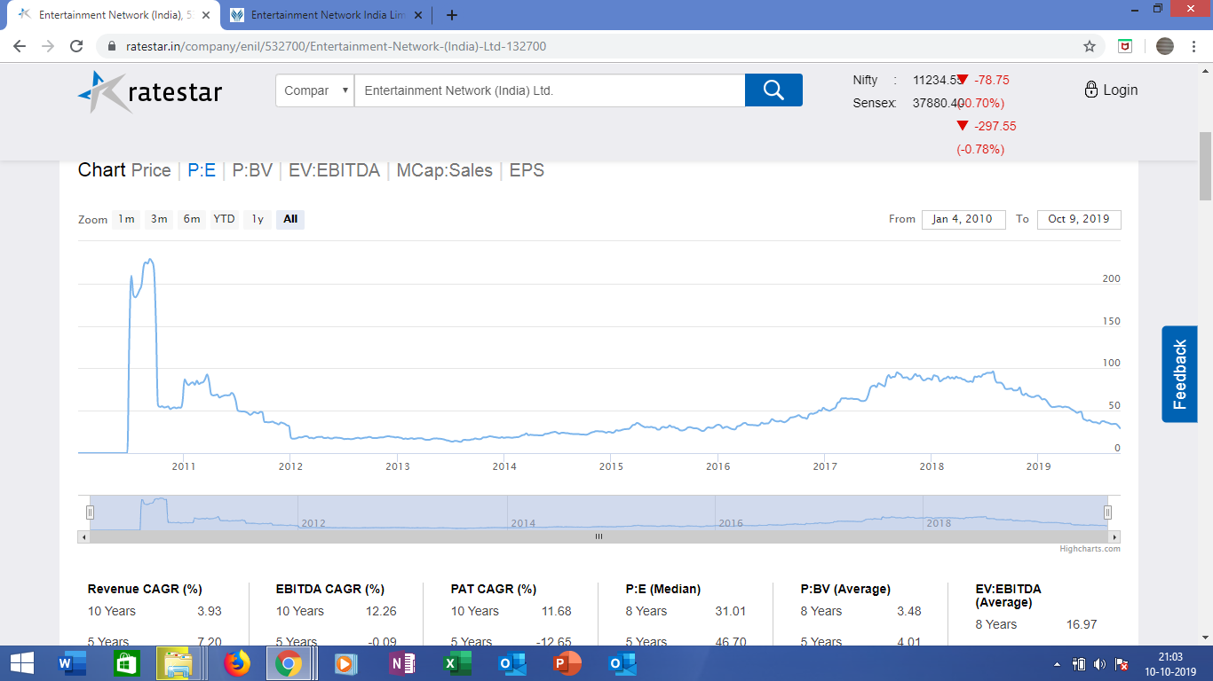The height and width of the screenshot is (681, 1213).
Task: Open Excel from the taskbar
Action: (x=457, y=663)
